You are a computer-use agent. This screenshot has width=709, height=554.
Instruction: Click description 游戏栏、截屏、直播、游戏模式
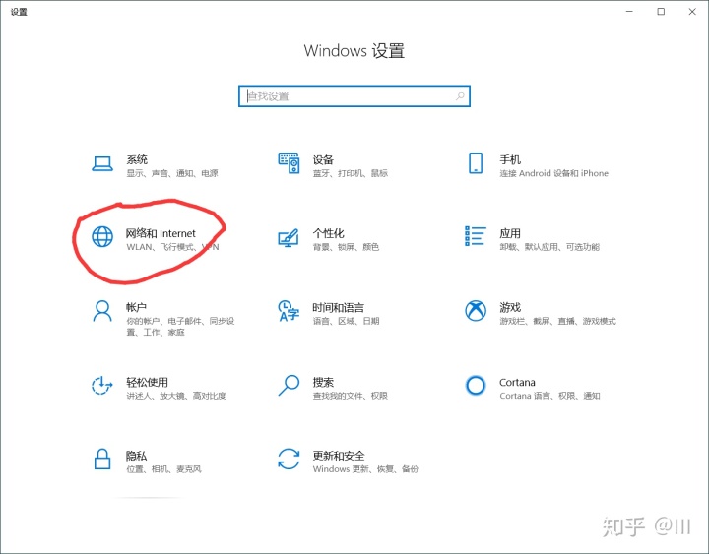click(557, 322)
